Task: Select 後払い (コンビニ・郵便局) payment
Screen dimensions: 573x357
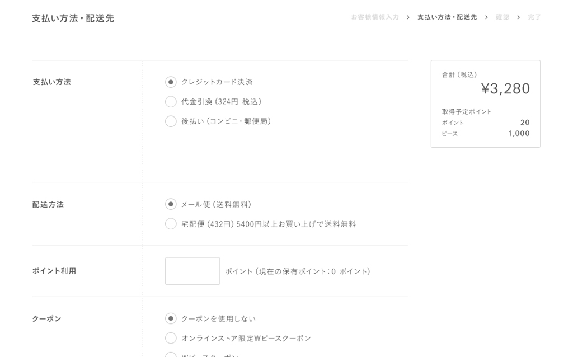Action: pyautogui.click(x=171, y=121)
